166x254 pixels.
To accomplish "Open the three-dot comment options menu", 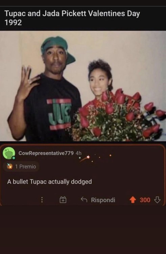I will pos(42,200).
